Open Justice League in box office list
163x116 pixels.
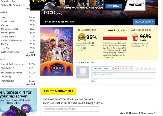[8, 21]
